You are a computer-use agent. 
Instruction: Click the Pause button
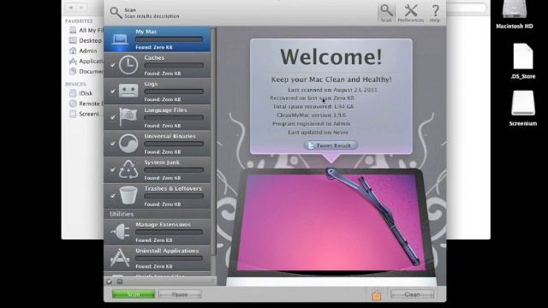(180, 294)
